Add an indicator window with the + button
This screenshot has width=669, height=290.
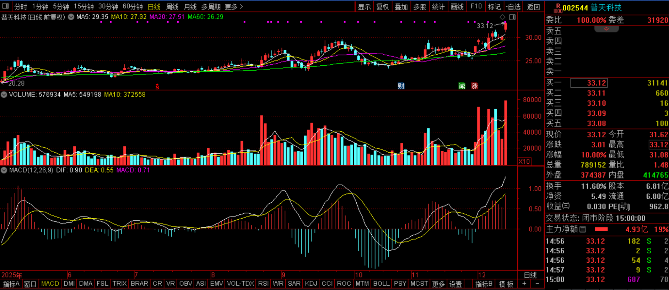[524, 284]
